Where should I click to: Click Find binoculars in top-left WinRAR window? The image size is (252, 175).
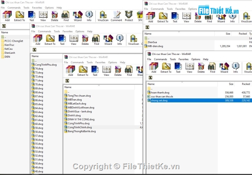click(66, 16)
